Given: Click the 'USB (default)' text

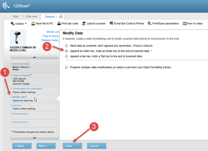Looking at the screenshot, I should coord(19,79).
